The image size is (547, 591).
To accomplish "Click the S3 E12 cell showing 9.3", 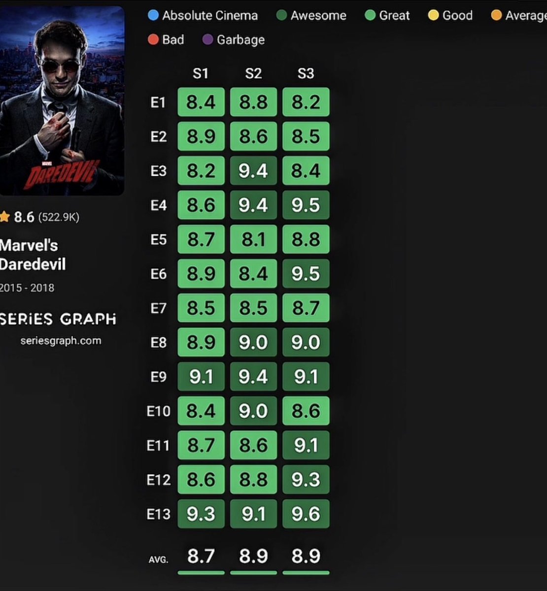I will (x=306, y=479).
